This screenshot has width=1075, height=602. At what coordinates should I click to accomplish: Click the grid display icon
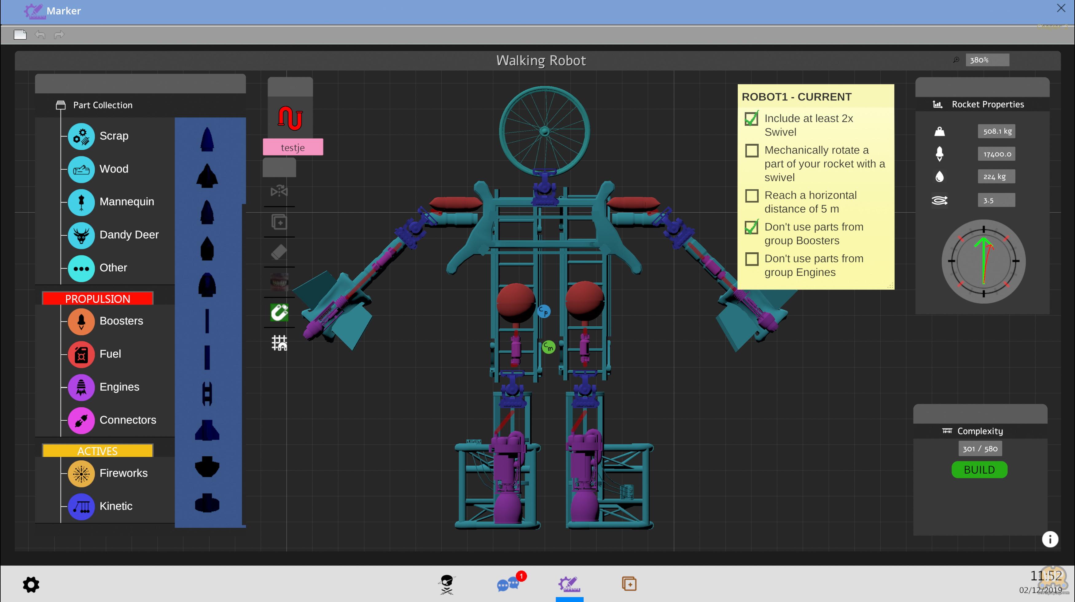pos(279,343)
